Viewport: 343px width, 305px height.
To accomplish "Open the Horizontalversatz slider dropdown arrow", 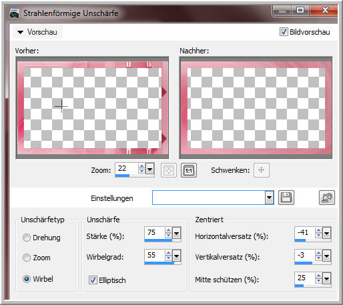I will coord(326,234).
